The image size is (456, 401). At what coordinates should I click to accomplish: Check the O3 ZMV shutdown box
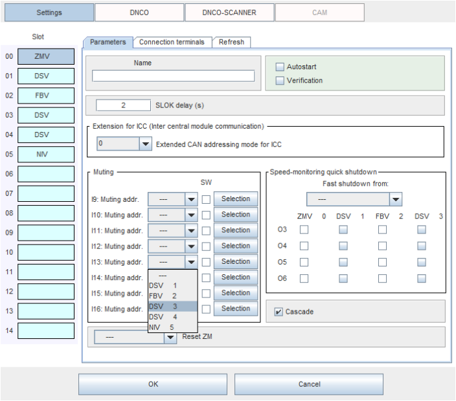point(304,229)
